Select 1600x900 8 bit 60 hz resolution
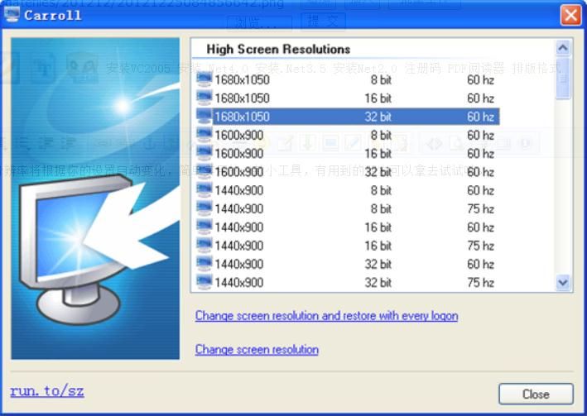The height and width of the screenshot is (416, 587). pos(348,136)
